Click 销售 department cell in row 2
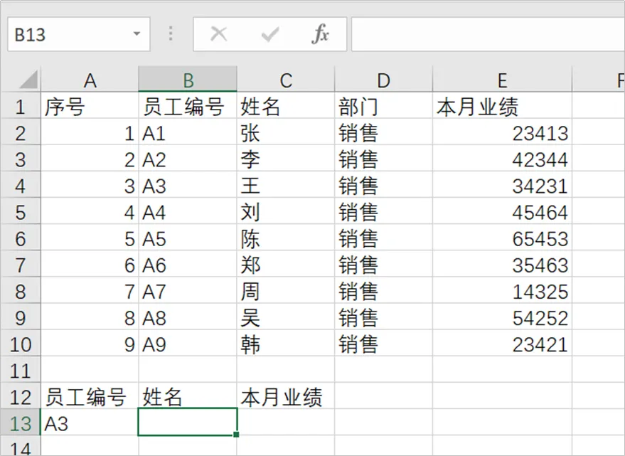 coord(383,132)
